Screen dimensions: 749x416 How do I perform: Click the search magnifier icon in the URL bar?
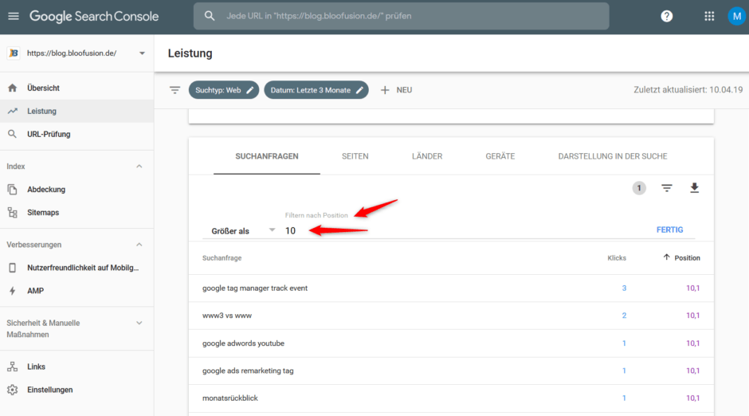[x=210, y=16]
